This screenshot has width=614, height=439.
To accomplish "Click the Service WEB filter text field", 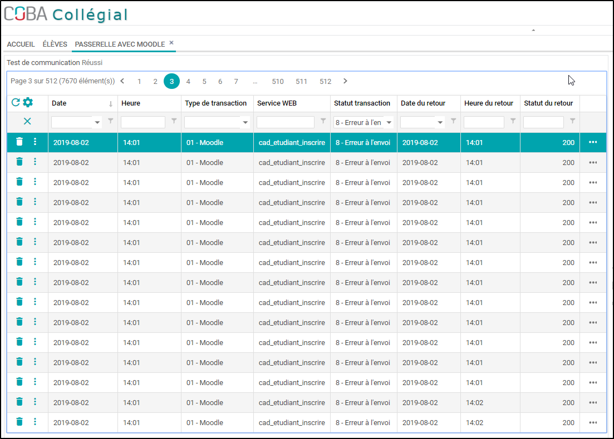I will (285, 122).
